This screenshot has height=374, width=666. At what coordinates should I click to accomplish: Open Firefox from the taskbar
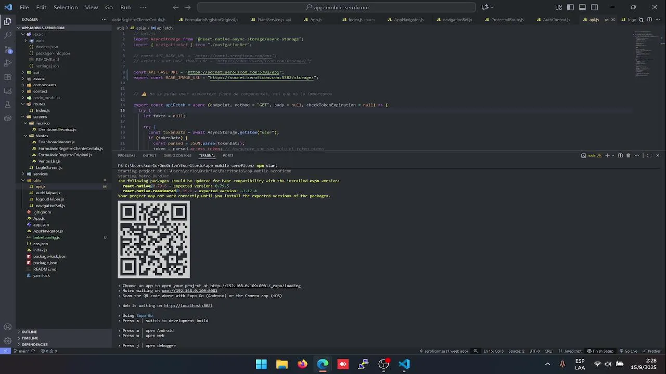point(302,364)
